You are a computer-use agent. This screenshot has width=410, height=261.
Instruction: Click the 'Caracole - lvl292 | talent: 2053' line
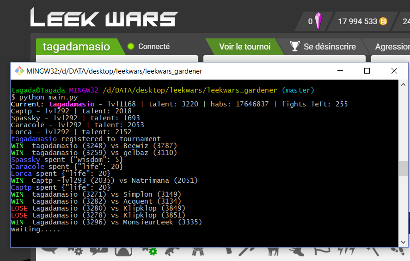tap(77, 125)
